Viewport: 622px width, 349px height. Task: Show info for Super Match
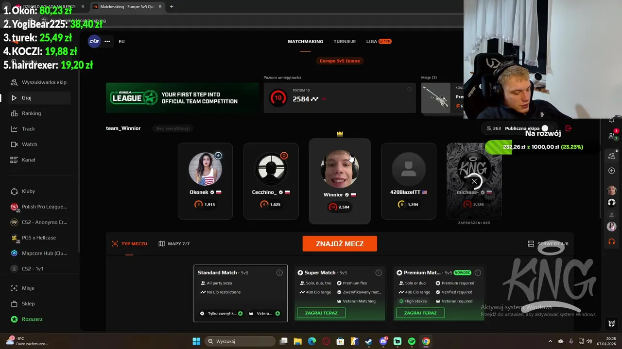pyautogui.click(x=379, y=273)
